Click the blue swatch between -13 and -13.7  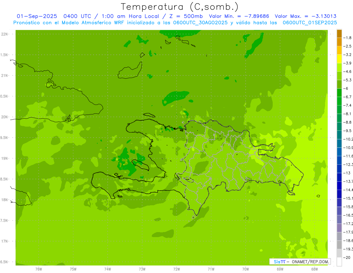[339, 177]
